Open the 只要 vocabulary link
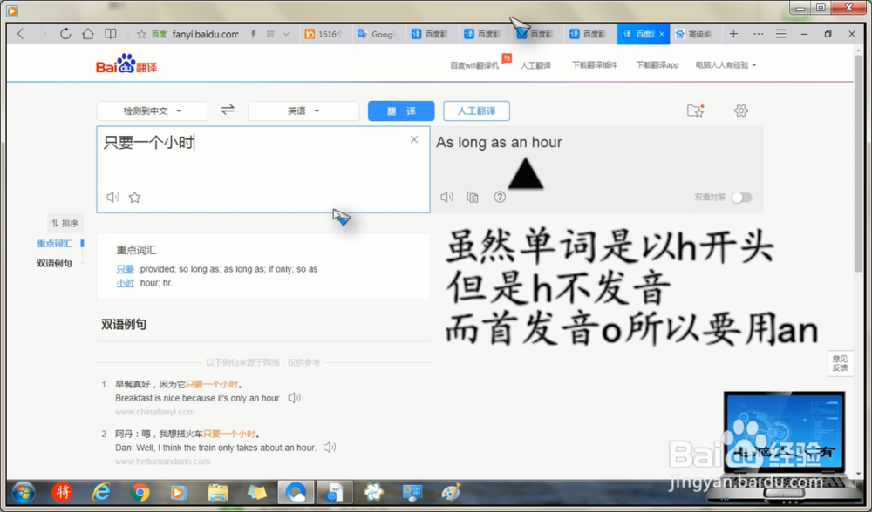872x512 pixels. click(x=125, y=269)
